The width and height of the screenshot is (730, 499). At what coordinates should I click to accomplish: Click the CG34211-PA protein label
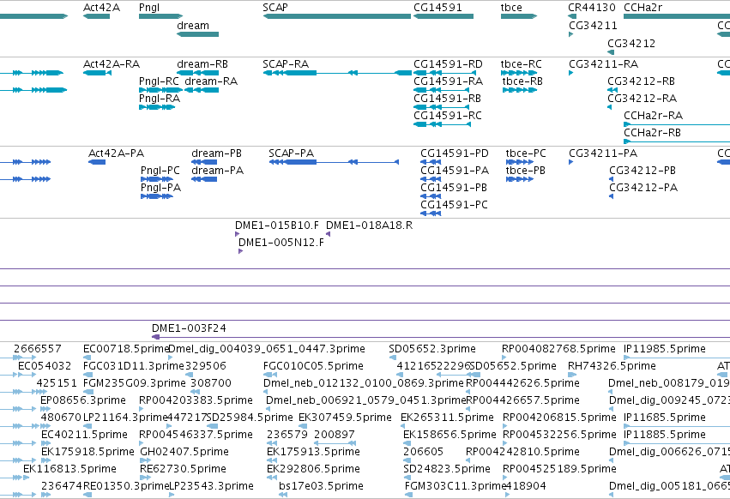click(x=603, y=153)
